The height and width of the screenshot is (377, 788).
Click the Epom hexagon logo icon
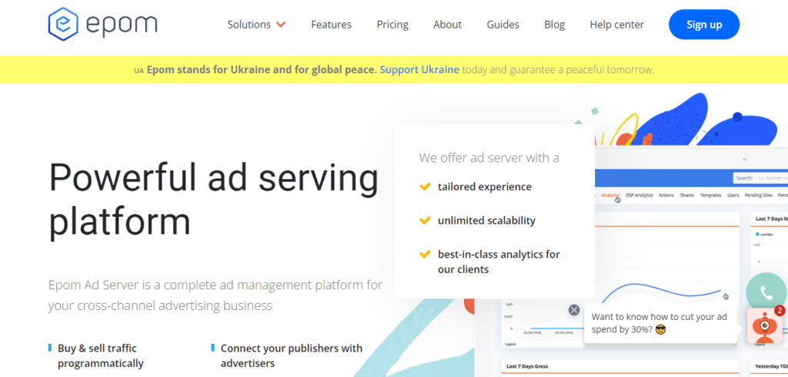coord(63,24)
